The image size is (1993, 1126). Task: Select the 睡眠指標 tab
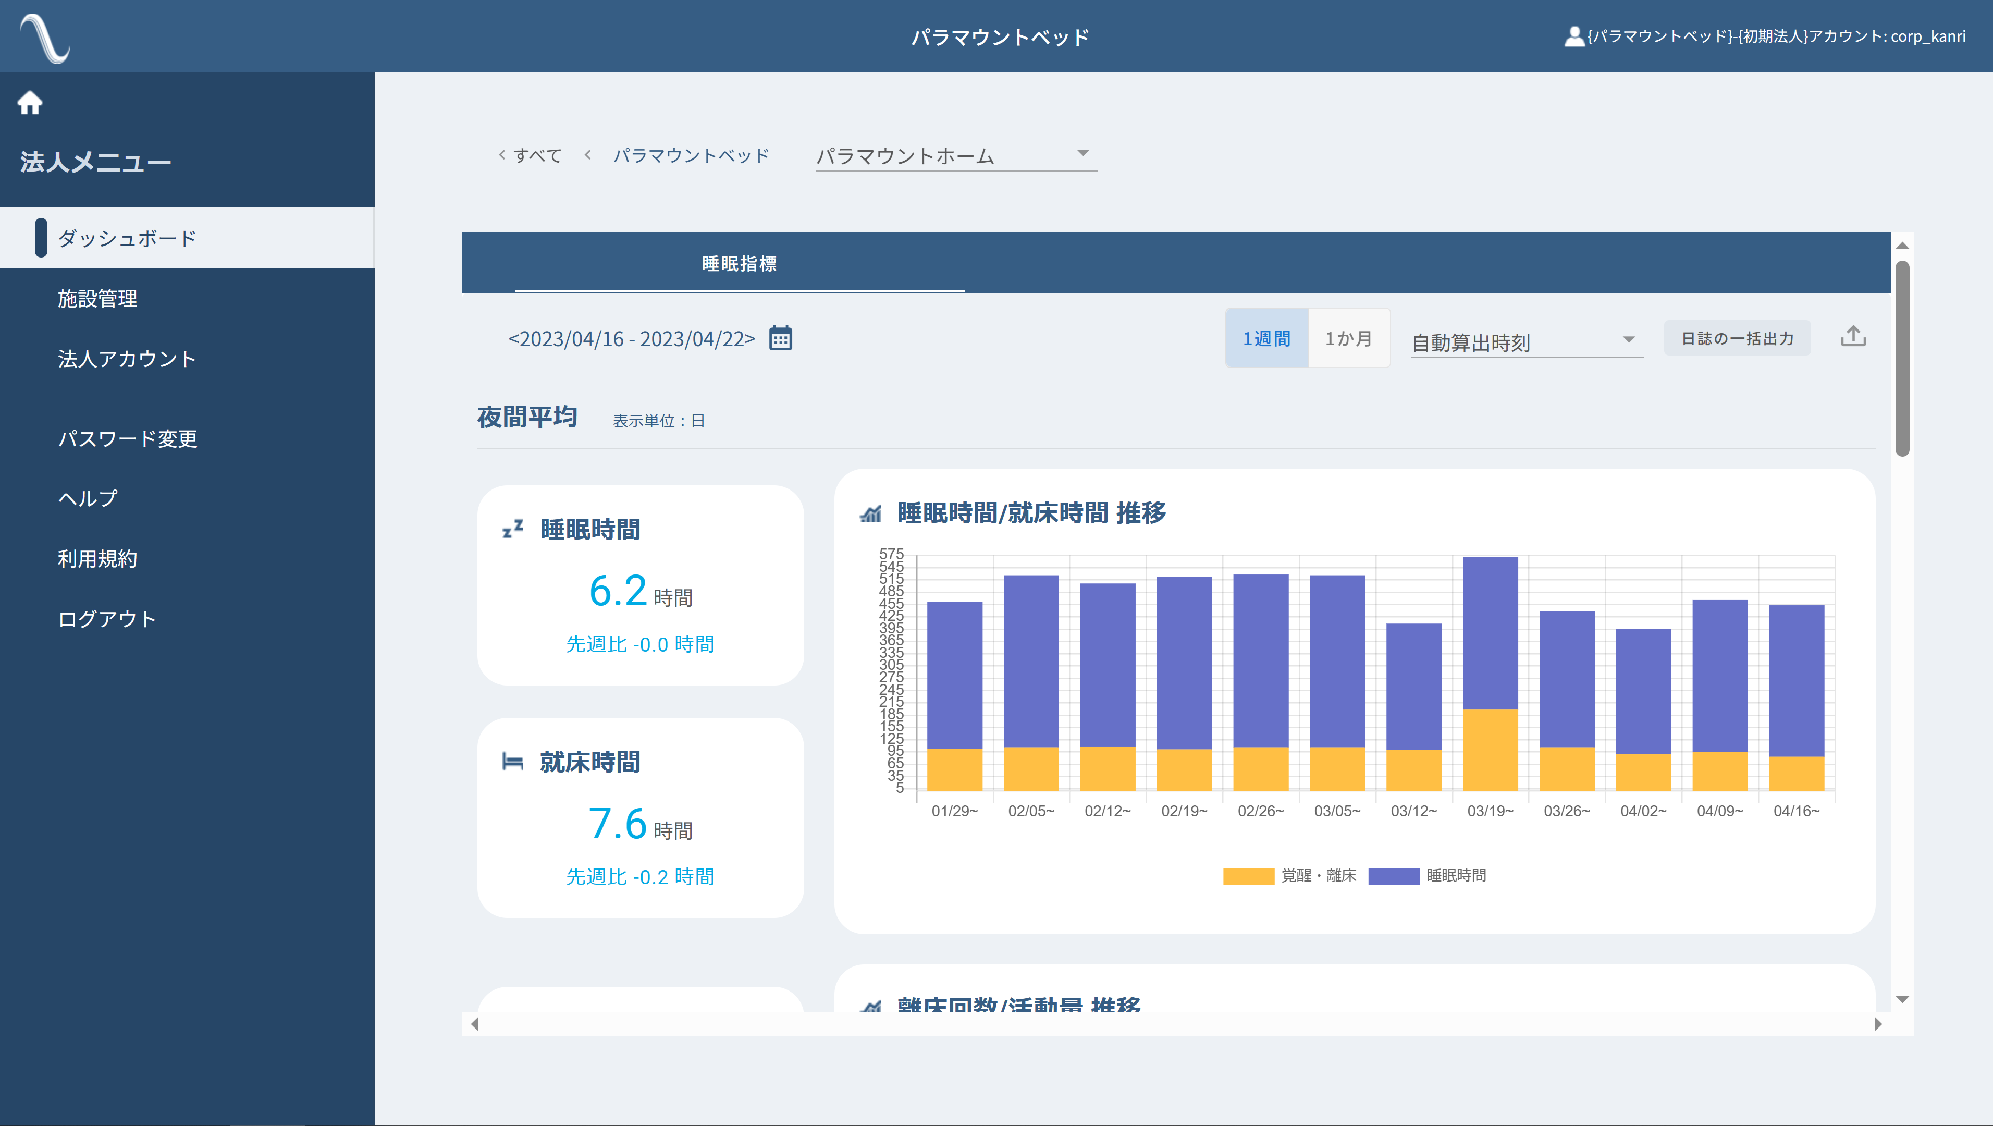click(x=739, y=263)
